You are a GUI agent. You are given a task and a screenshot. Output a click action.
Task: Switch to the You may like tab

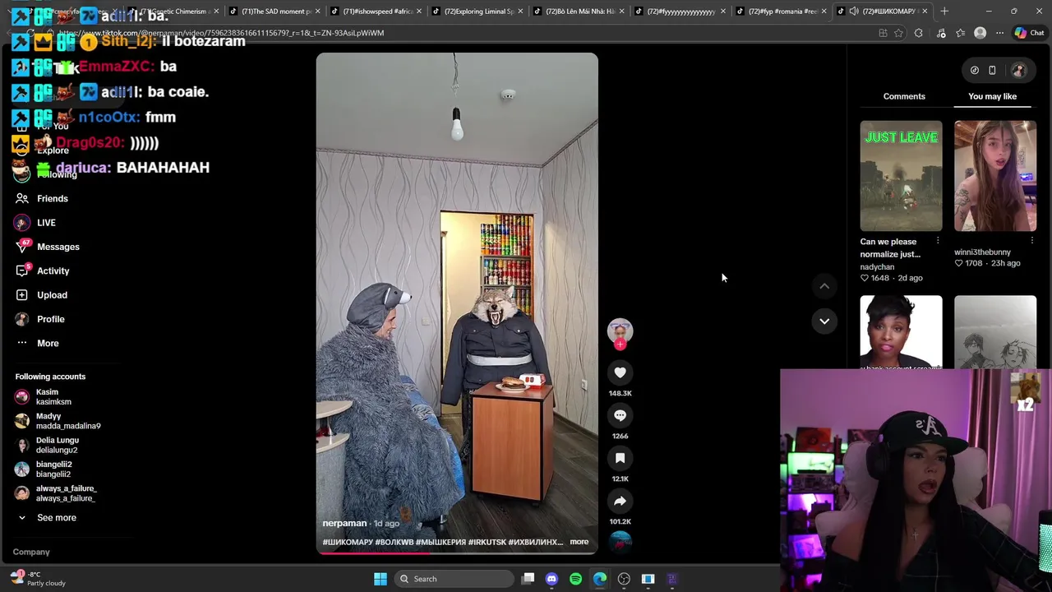coord(992,96)
